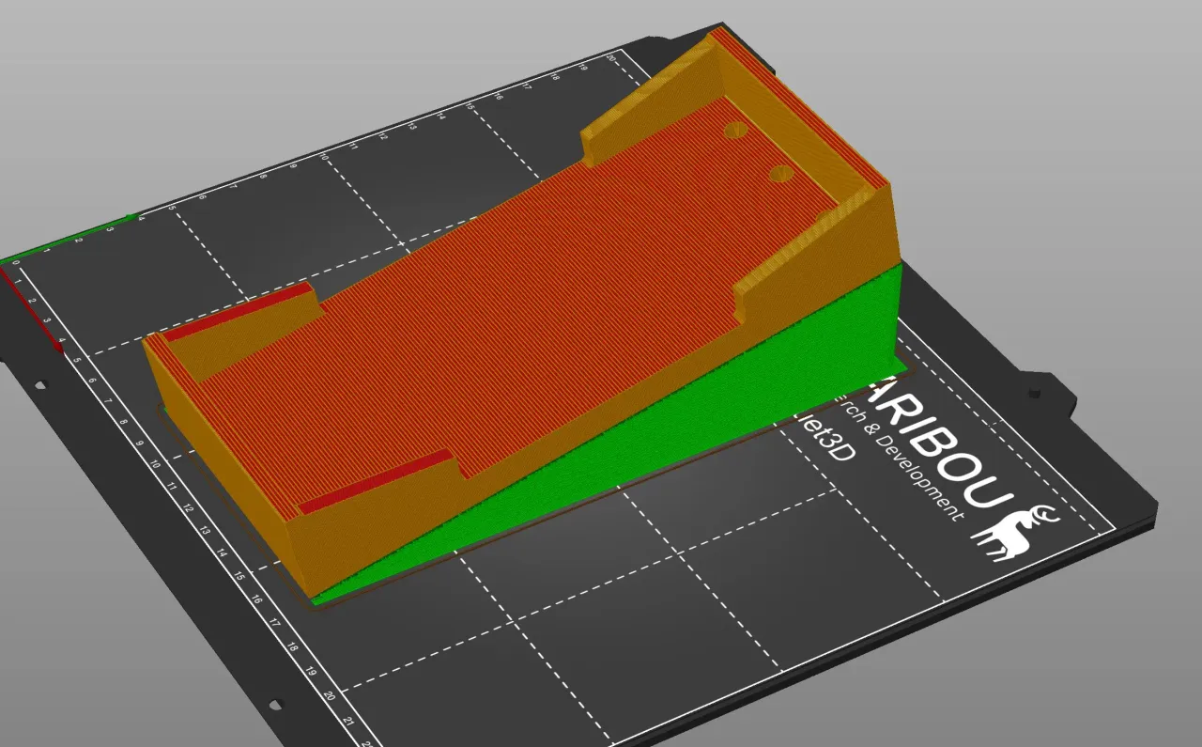1202x747 pixels.
Task: Click the mounting hole near the bed's bottom corner
Action: [x=274, y=705]
